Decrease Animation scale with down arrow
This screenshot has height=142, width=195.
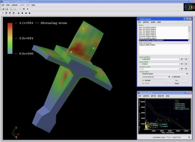[x=182, y=69]
